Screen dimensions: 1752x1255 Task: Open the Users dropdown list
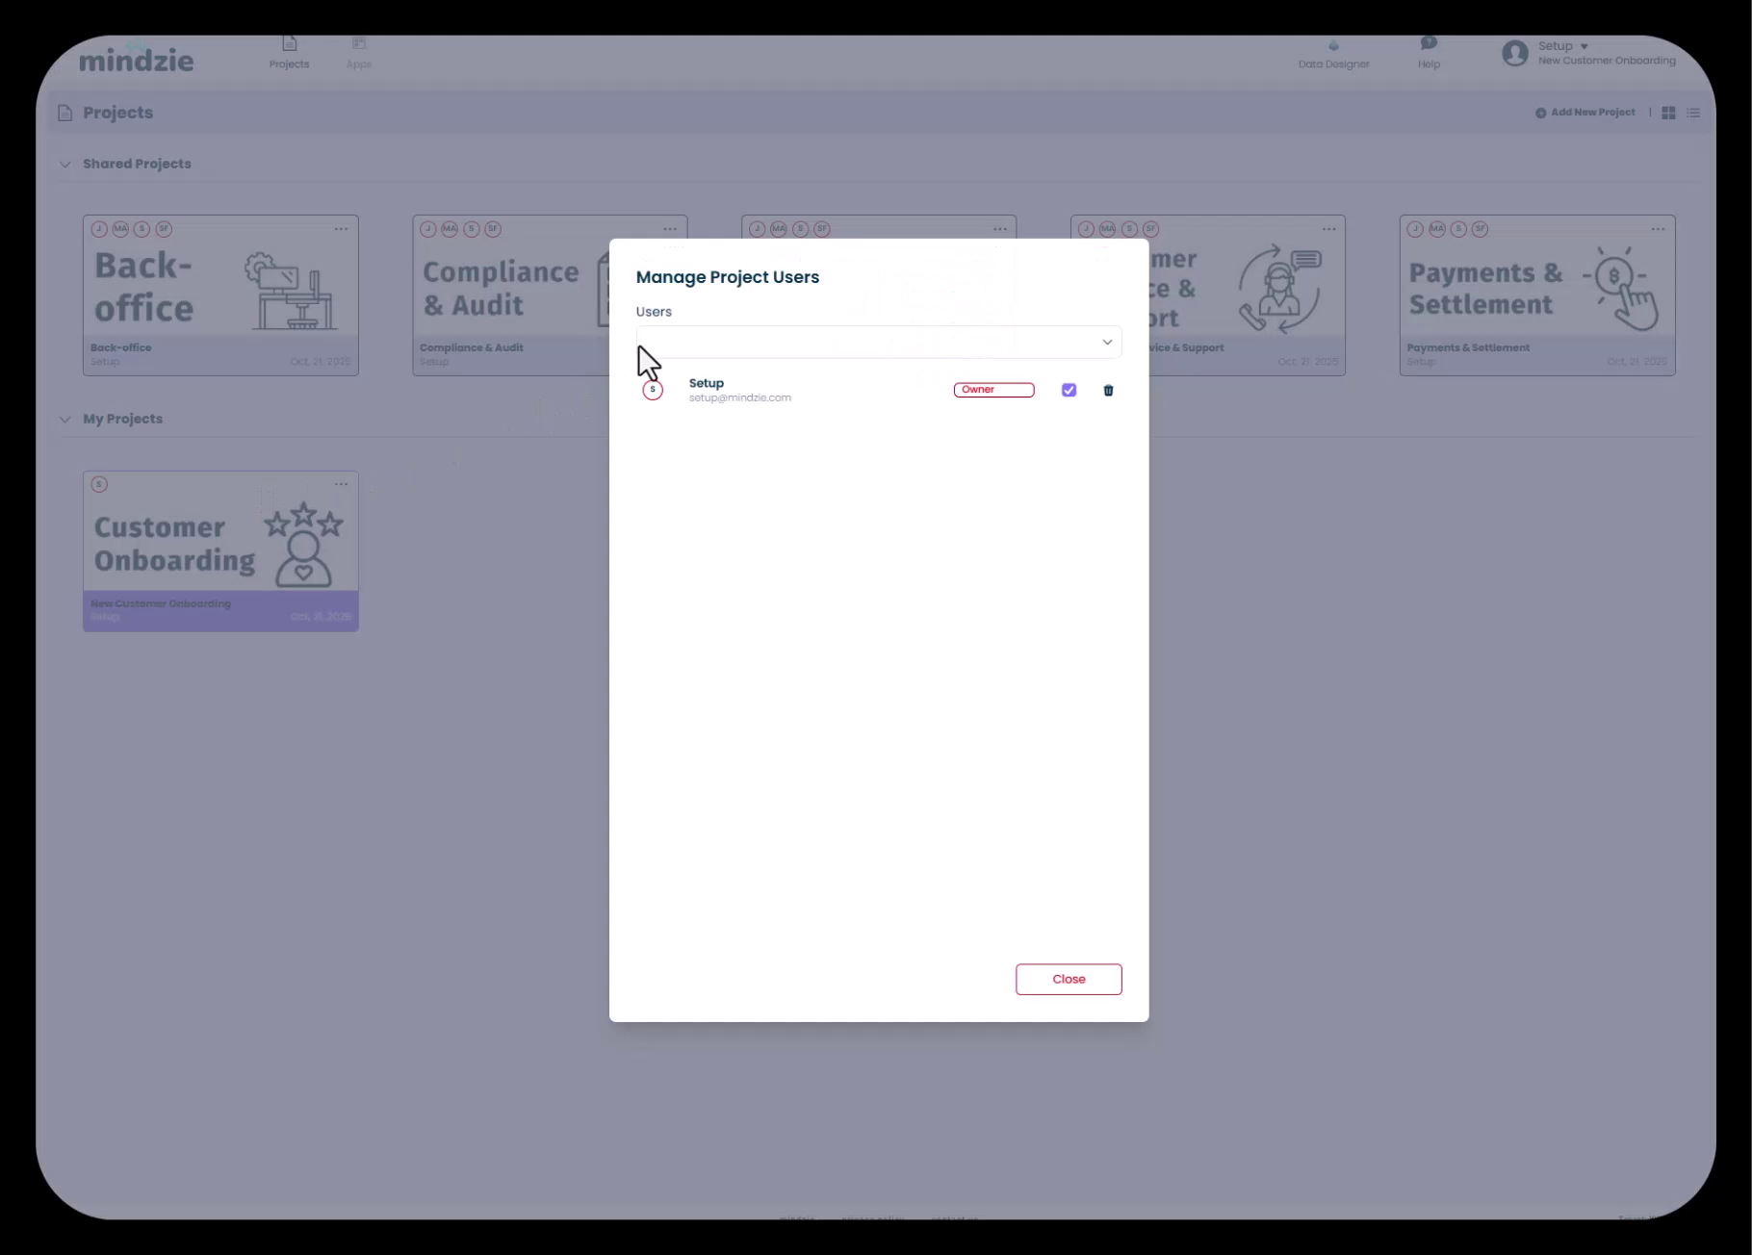tap(1106, 342)
